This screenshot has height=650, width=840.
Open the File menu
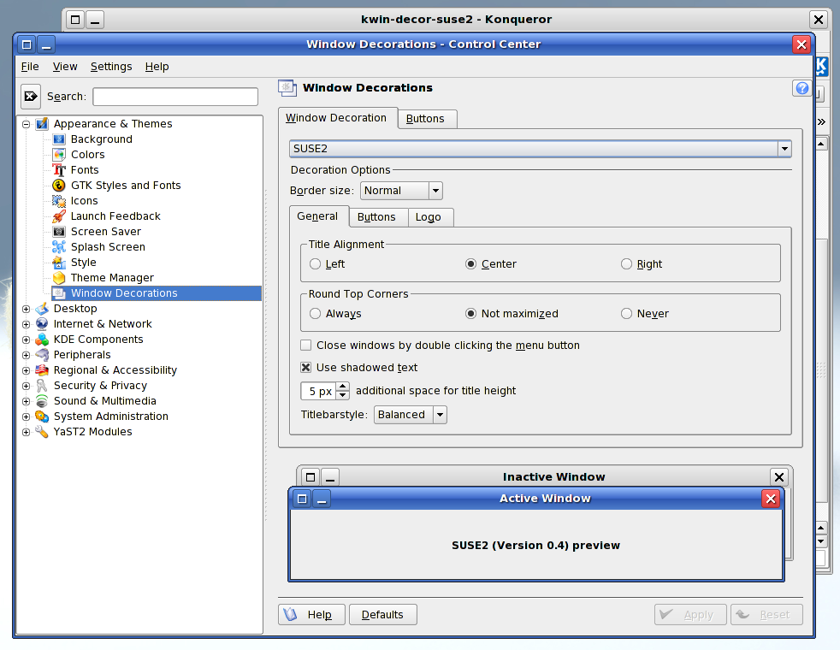click(30, 67)
